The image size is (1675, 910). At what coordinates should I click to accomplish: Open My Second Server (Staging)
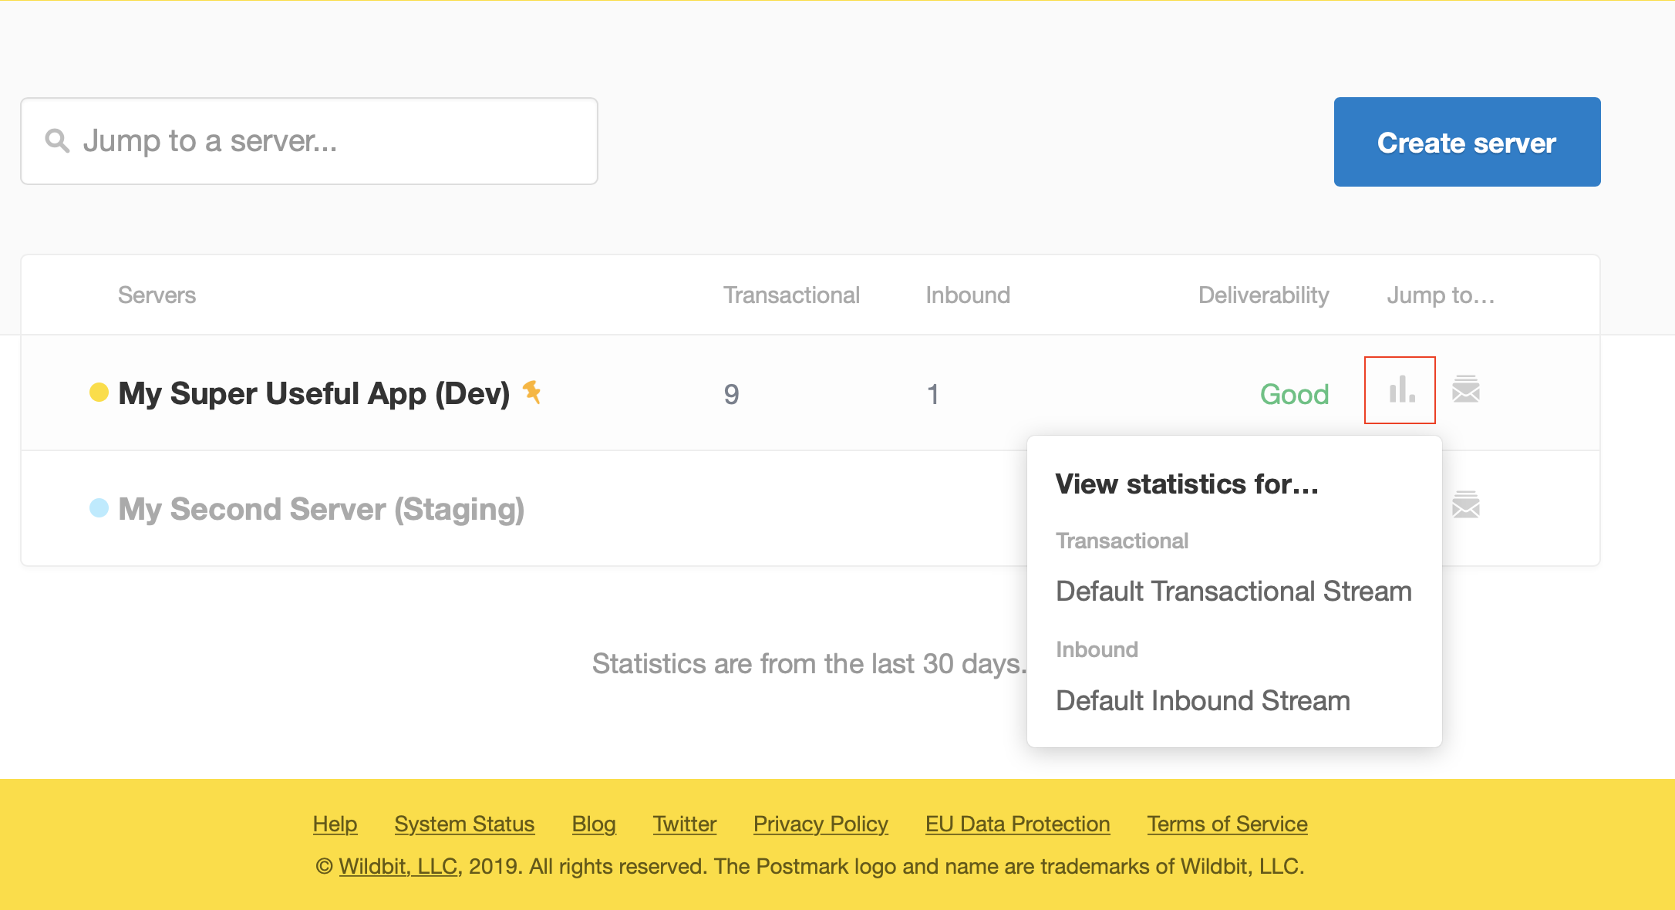pos(321,509)
